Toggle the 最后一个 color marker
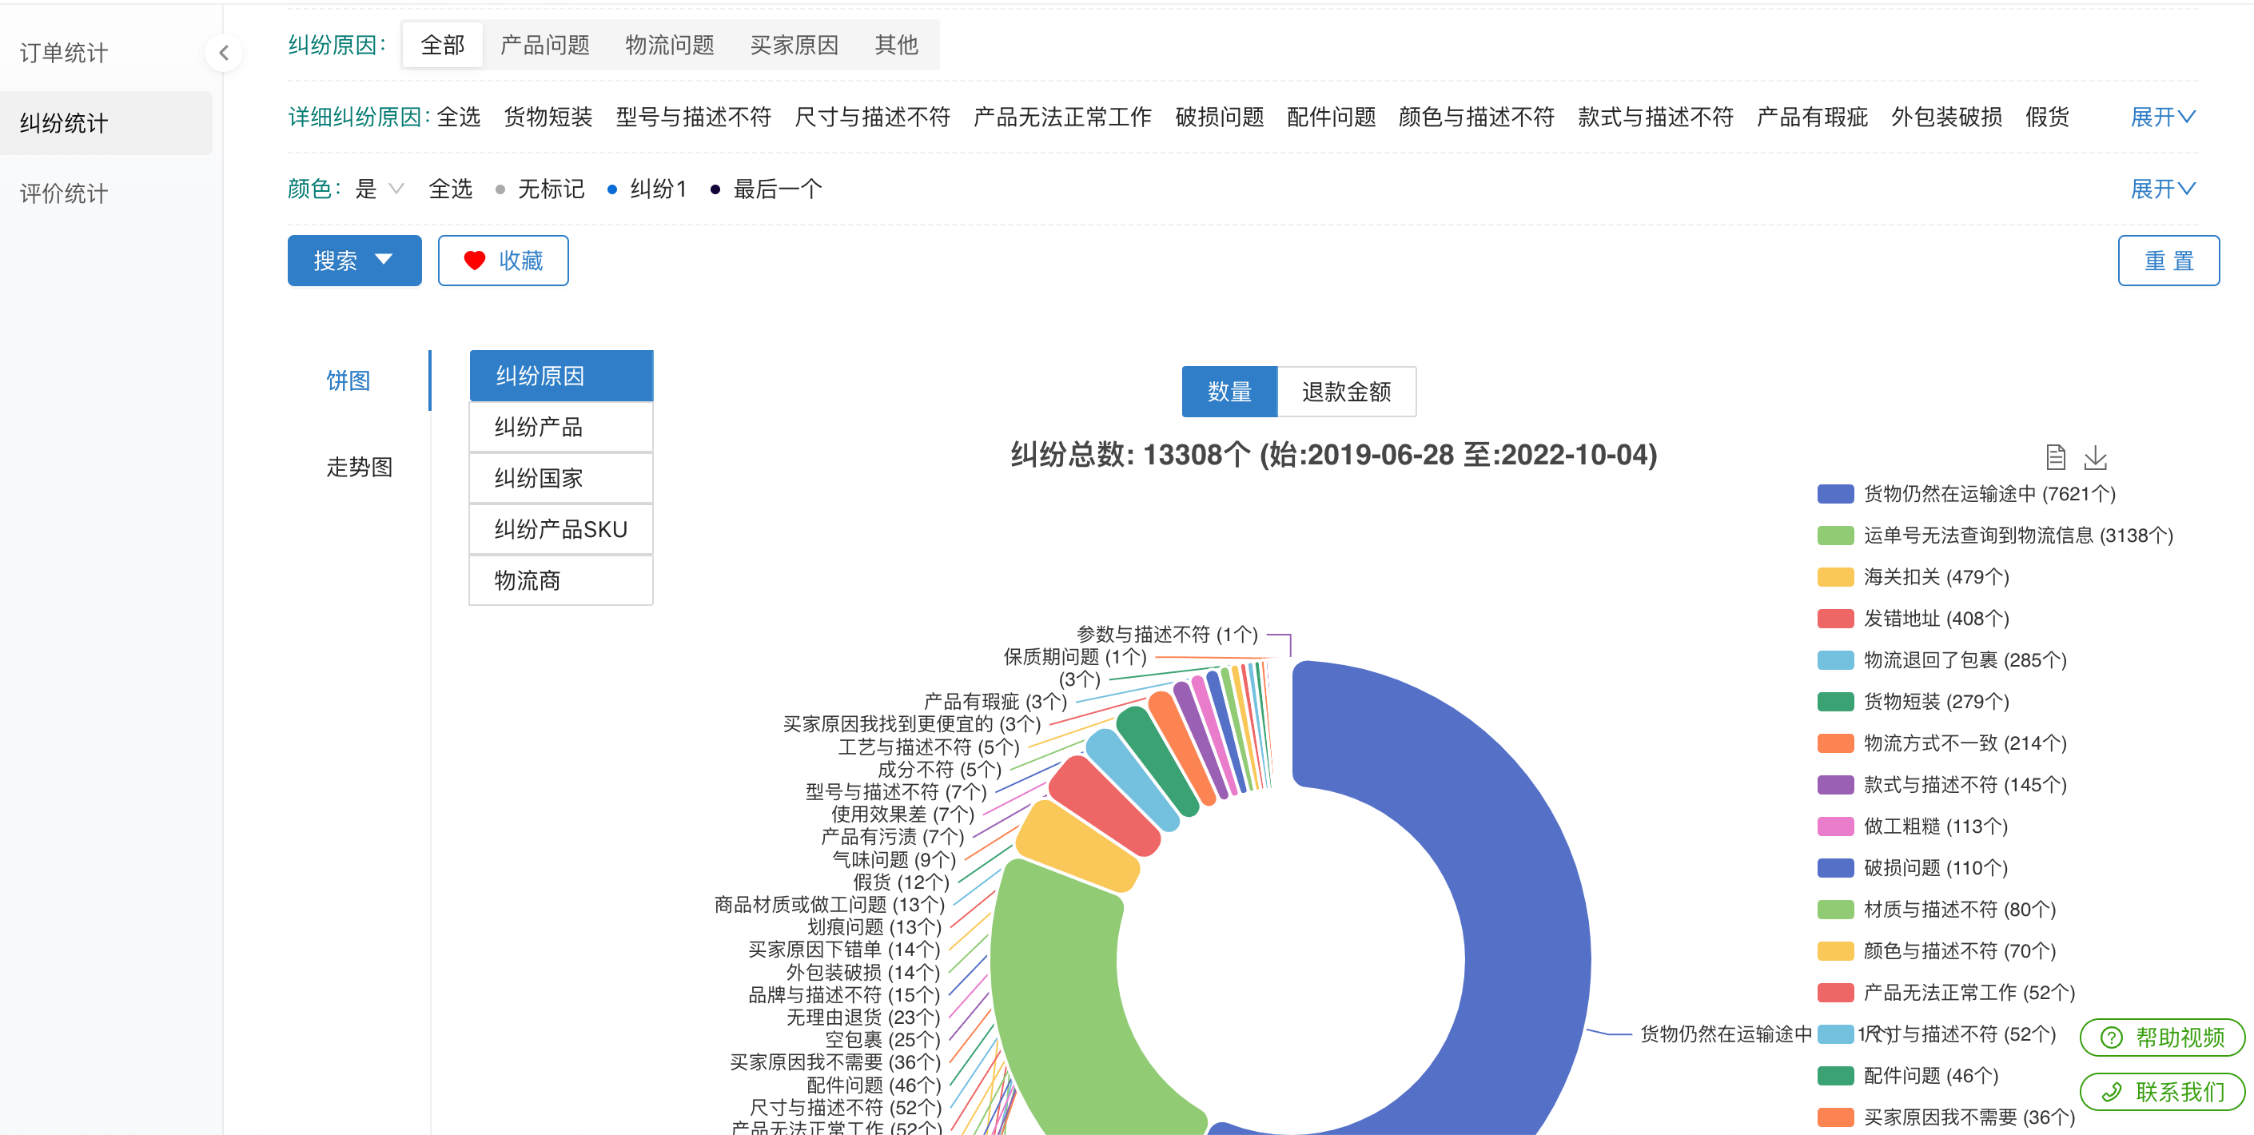The height and width of the screenshot is (1135, 2254). click(x=715, y=190)
